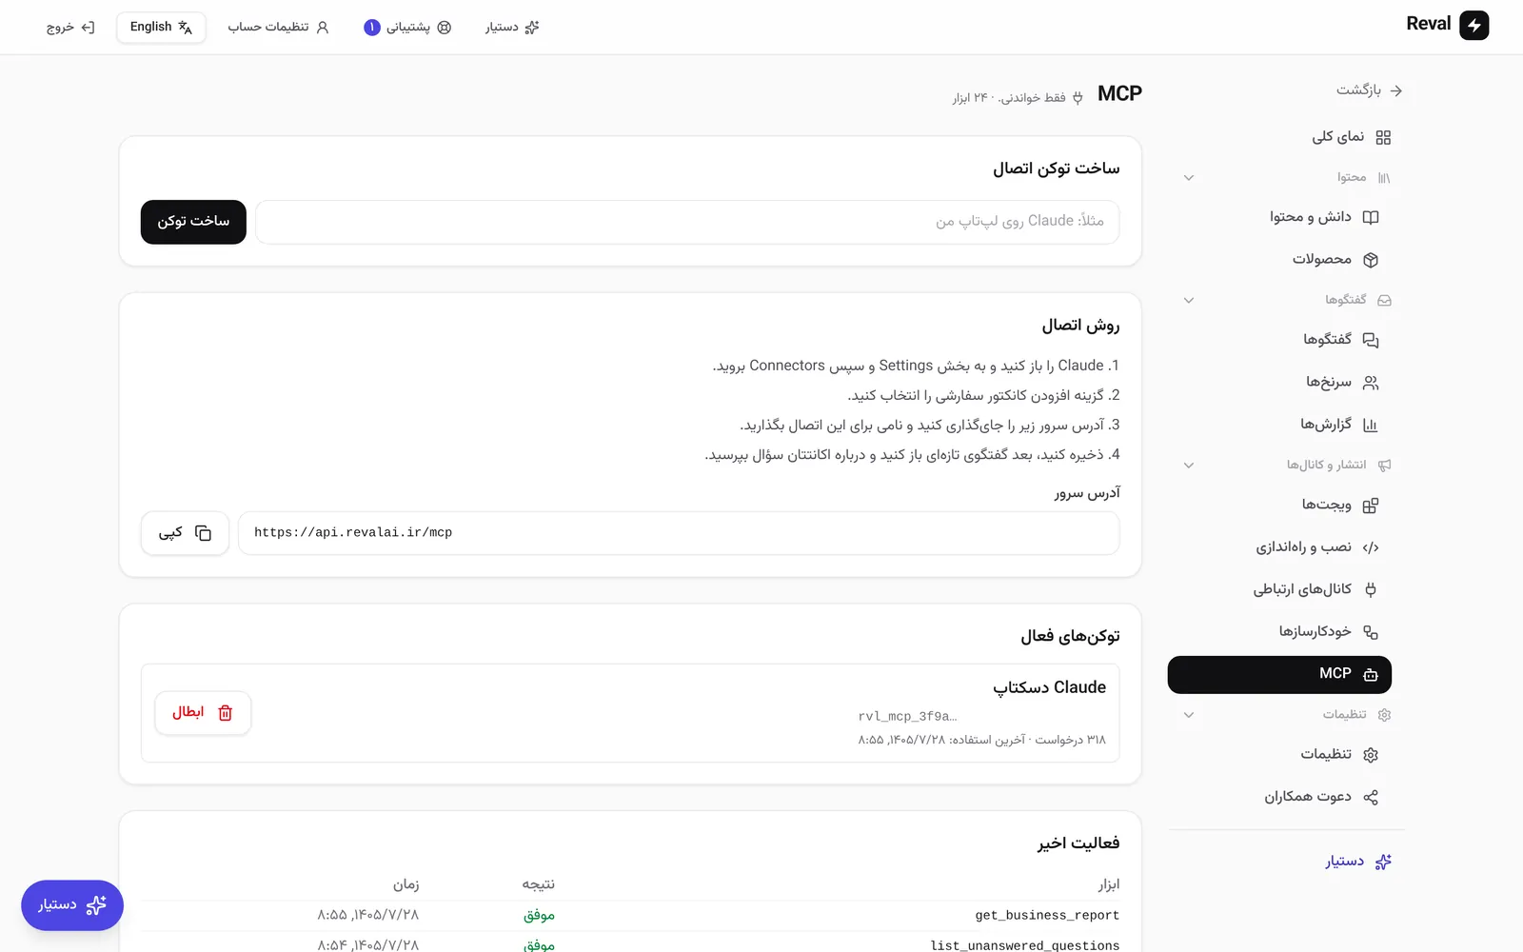
Task: Click خروج to log out
Action: (x=70, y=27)
